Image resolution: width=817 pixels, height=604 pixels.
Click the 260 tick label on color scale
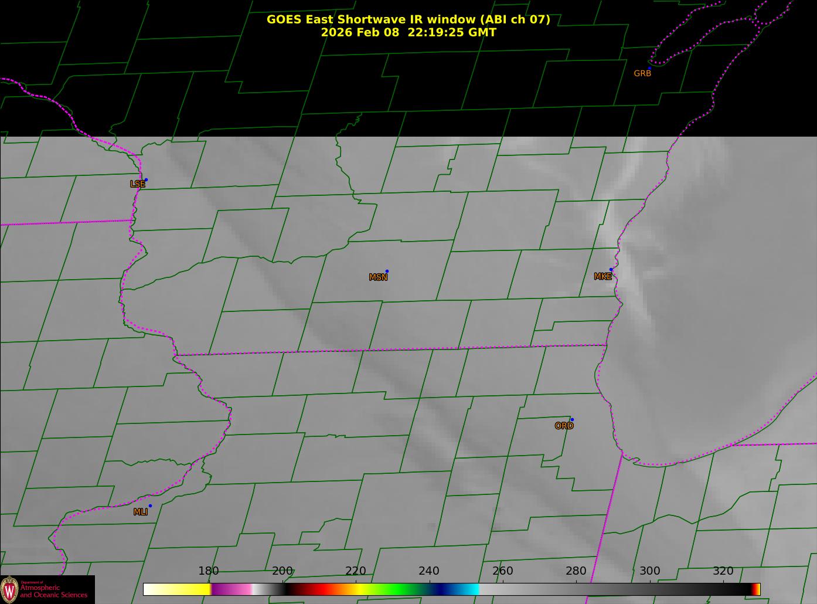[502, 571]
